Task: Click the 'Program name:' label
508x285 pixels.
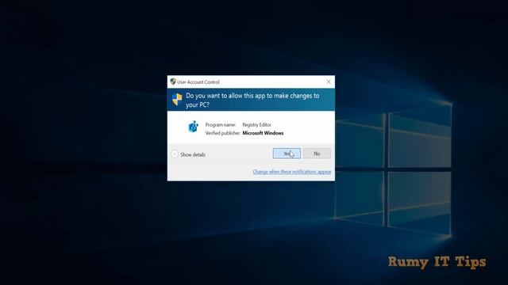Action: 221,125
